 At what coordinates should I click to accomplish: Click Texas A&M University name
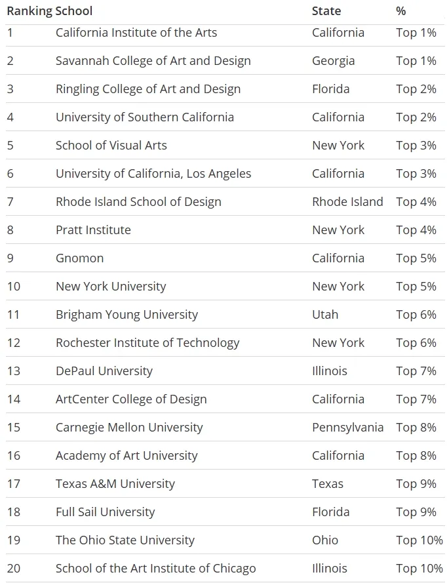point(115,484)
